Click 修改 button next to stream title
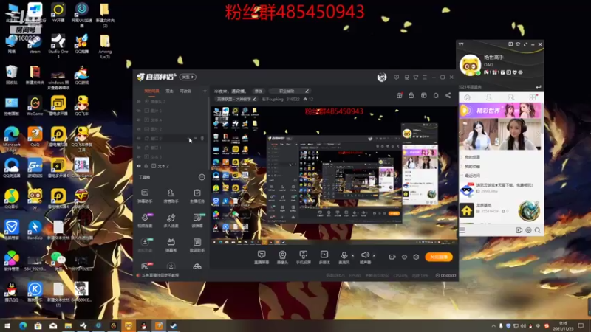591x332 pixels. point(258,91)
